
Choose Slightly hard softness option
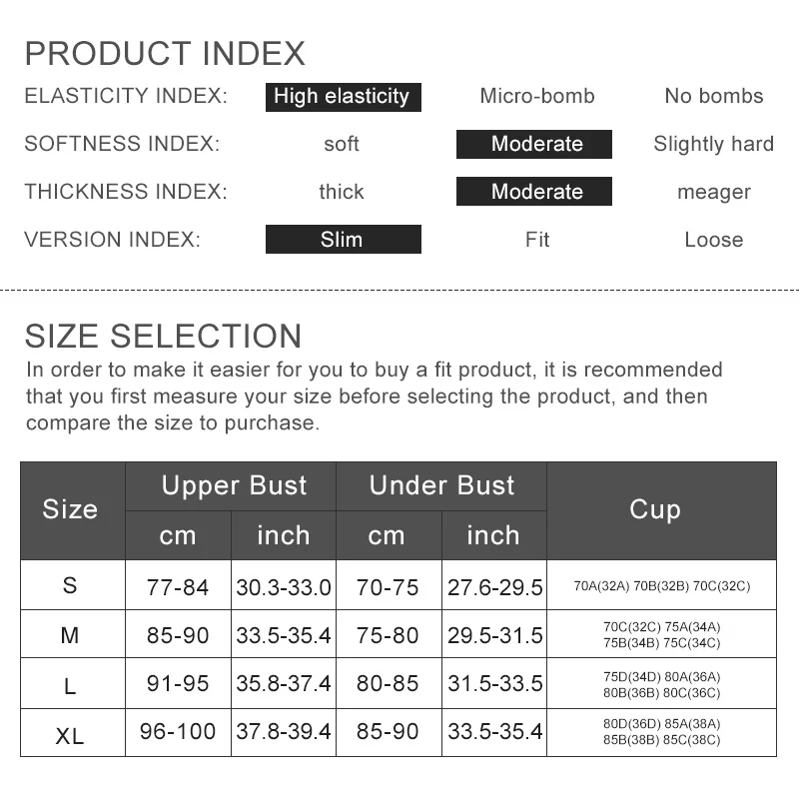click(x=713, y=144)
